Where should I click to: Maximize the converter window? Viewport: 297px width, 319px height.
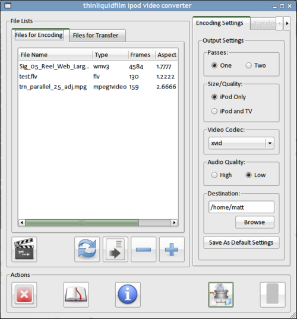282,6
